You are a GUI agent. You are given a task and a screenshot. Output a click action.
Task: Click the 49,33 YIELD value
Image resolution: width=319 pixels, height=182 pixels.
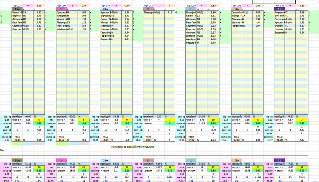17,140
